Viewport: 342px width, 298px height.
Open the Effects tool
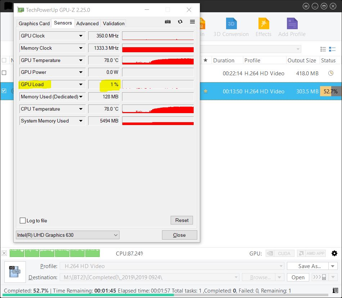(264, 27)
